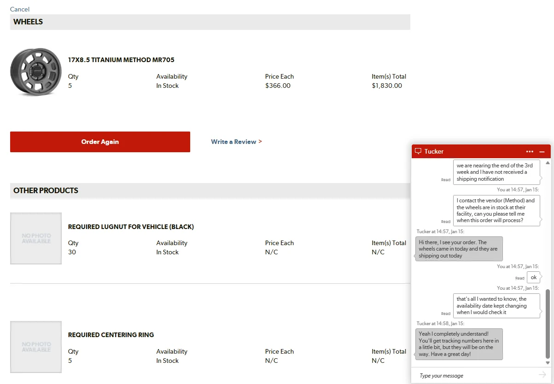Click the 'Tucker at 14:58, Jan 15' timestamp
This screenshot has width=554, height=384.
(440, 324)
